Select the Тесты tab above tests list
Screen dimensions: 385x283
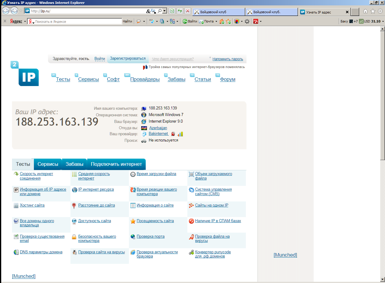[x=23, y=164]
